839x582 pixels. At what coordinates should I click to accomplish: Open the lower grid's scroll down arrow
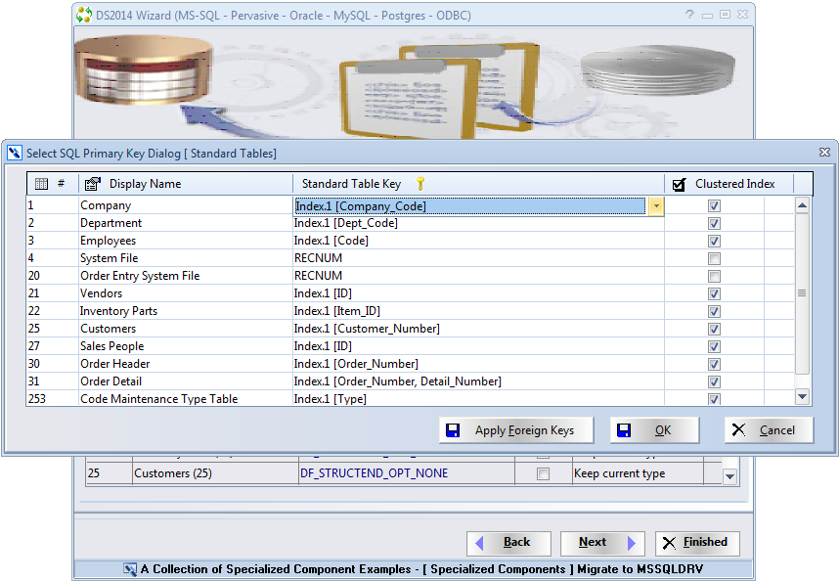pyautogui.click(x=729, y=475)
